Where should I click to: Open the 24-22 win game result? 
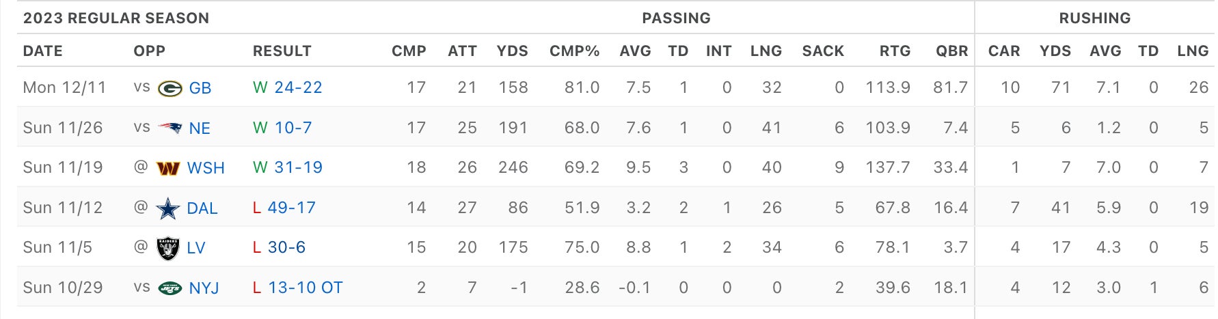click(298, 87)
